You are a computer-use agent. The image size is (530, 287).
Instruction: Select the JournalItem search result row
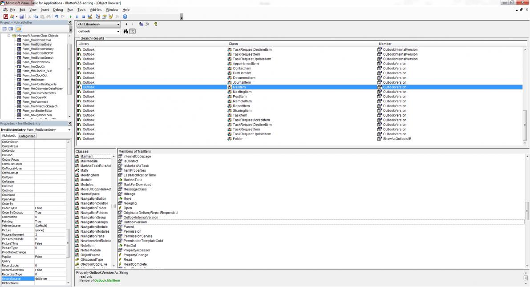coord(299,82)
